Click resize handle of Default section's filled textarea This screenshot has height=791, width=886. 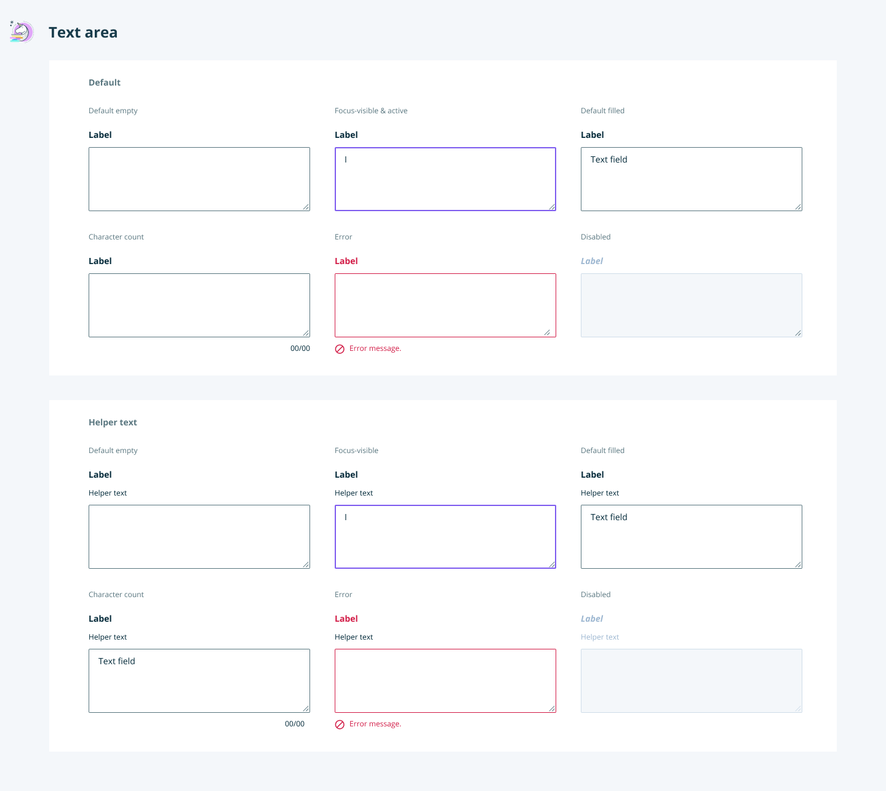(x=798, y=207)
